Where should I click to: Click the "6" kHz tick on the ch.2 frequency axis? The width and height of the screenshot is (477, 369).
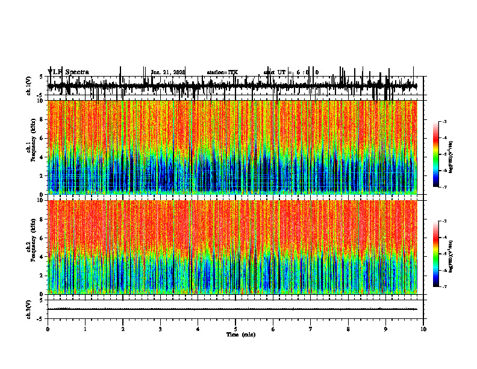pyautogui.click(x=42, y=238)
